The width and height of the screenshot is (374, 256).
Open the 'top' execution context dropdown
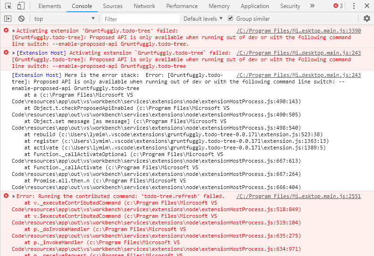click(x=65, y=18)
